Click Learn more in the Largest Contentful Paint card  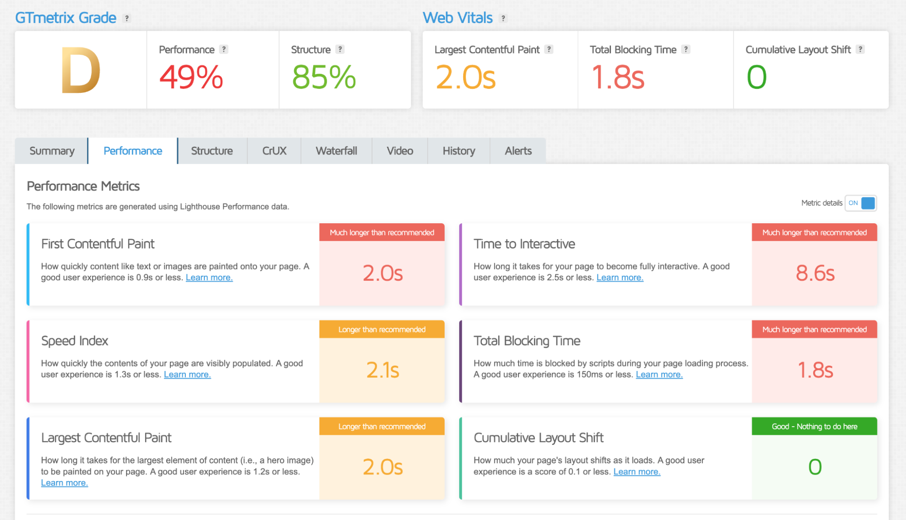pos(64,483)
